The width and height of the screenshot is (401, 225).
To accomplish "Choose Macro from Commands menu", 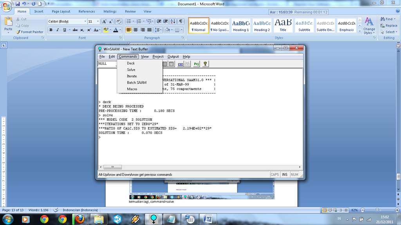I will [x=132, y=89].
